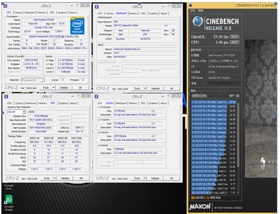Click the Cinebench sphere logo
Screen dimensions: 280x214
pyautogui.click(x=197, y=21)
